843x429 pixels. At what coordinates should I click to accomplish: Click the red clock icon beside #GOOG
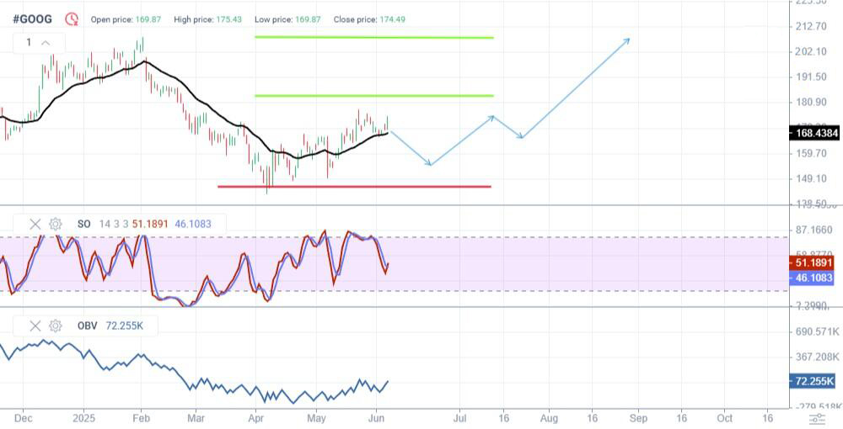72,19
